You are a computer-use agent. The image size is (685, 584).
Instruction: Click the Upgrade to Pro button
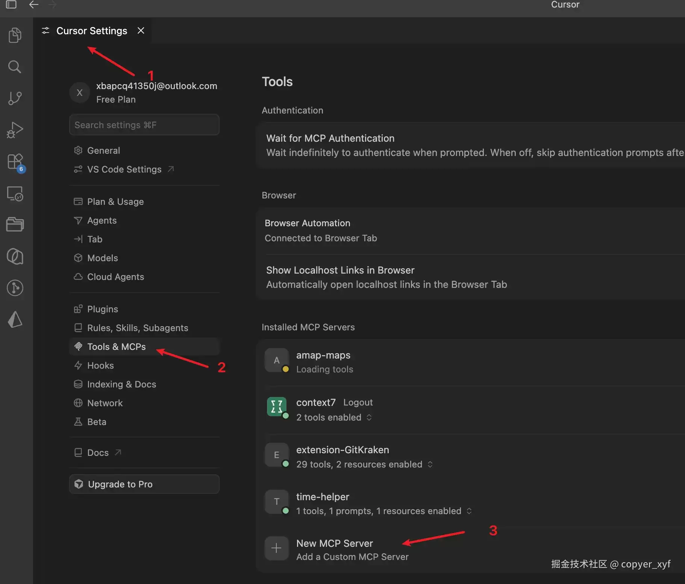(144, 484)
